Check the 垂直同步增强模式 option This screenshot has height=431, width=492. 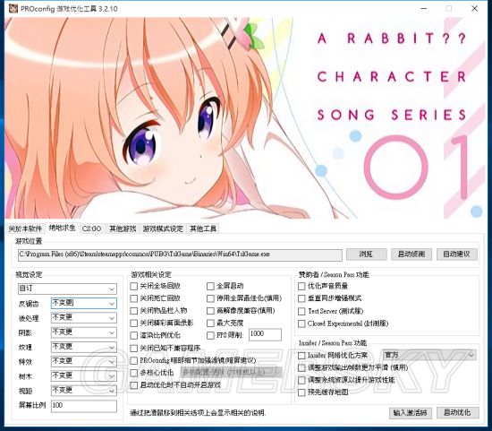coord(301,298)
